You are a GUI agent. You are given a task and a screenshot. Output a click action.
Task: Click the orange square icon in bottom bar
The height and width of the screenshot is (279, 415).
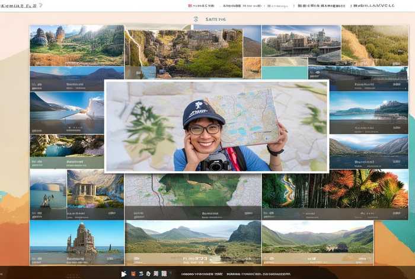tap(133, 274)
